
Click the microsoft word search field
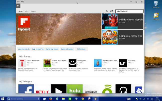129,11
